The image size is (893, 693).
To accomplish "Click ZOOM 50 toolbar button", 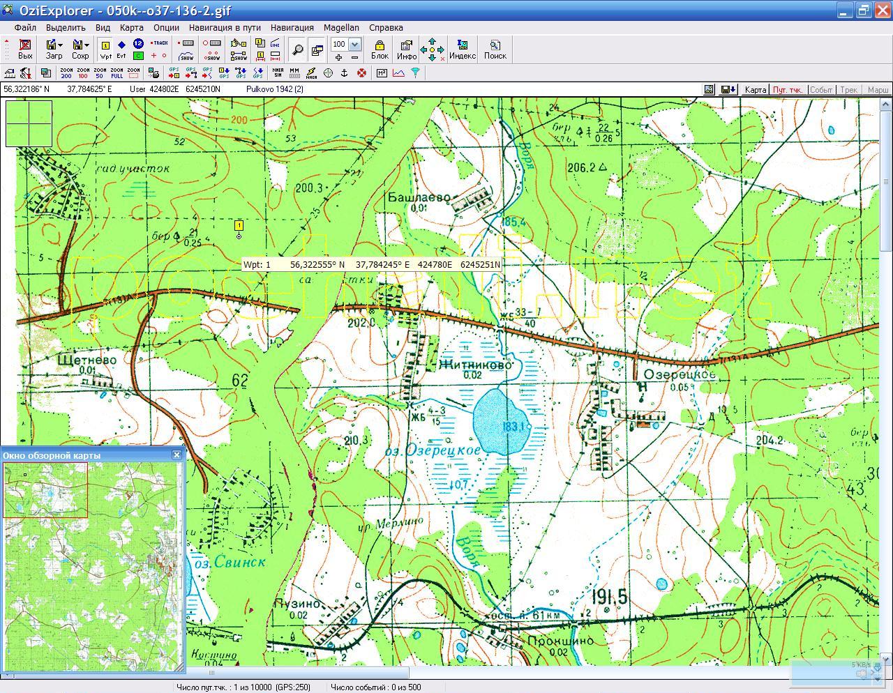I will (100, 73).
